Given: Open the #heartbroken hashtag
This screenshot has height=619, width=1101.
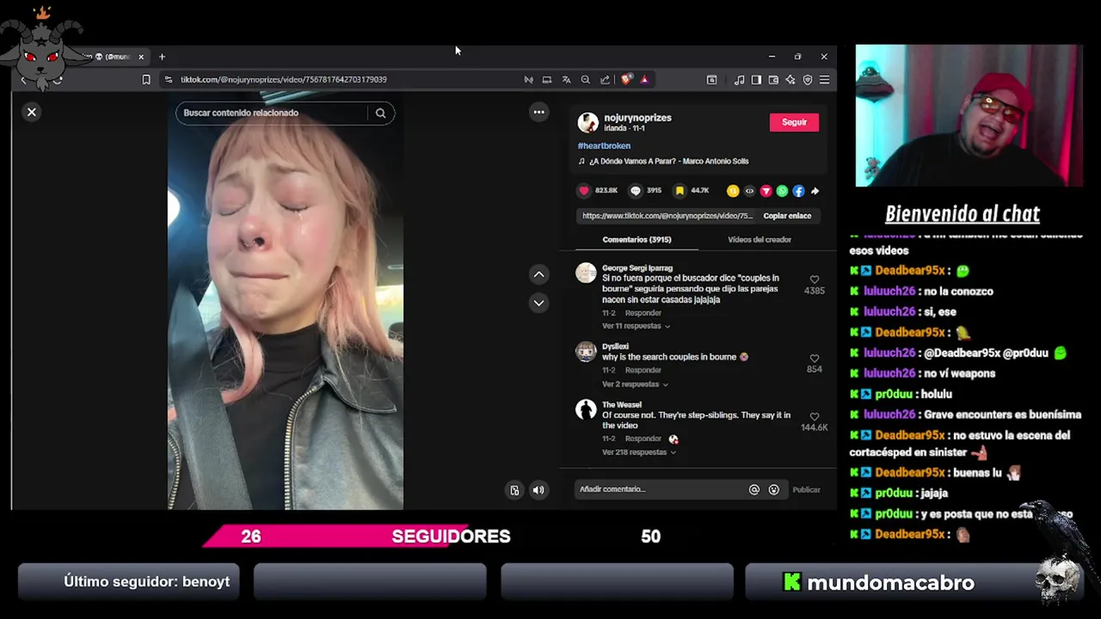Looking at the screenshot, I should click(604, 146).
